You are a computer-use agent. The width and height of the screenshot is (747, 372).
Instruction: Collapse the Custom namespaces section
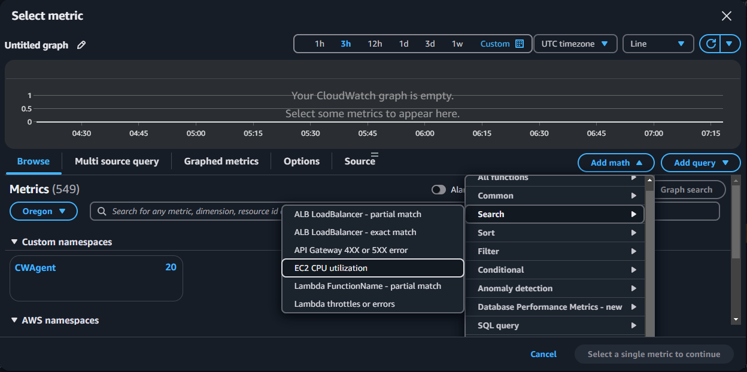15,242
